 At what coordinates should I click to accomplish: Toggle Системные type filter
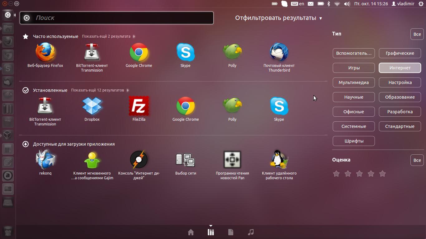[x=354, y=126]
